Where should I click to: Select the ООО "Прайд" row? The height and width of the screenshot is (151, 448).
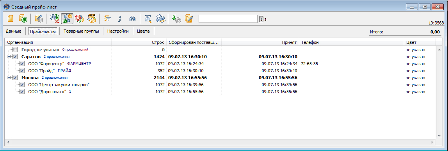tap(220, 71)
